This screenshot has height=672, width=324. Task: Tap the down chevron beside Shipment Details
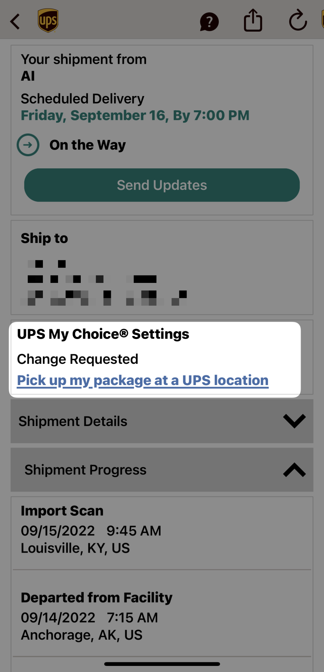pyautogui.click(x=294, y=421)
